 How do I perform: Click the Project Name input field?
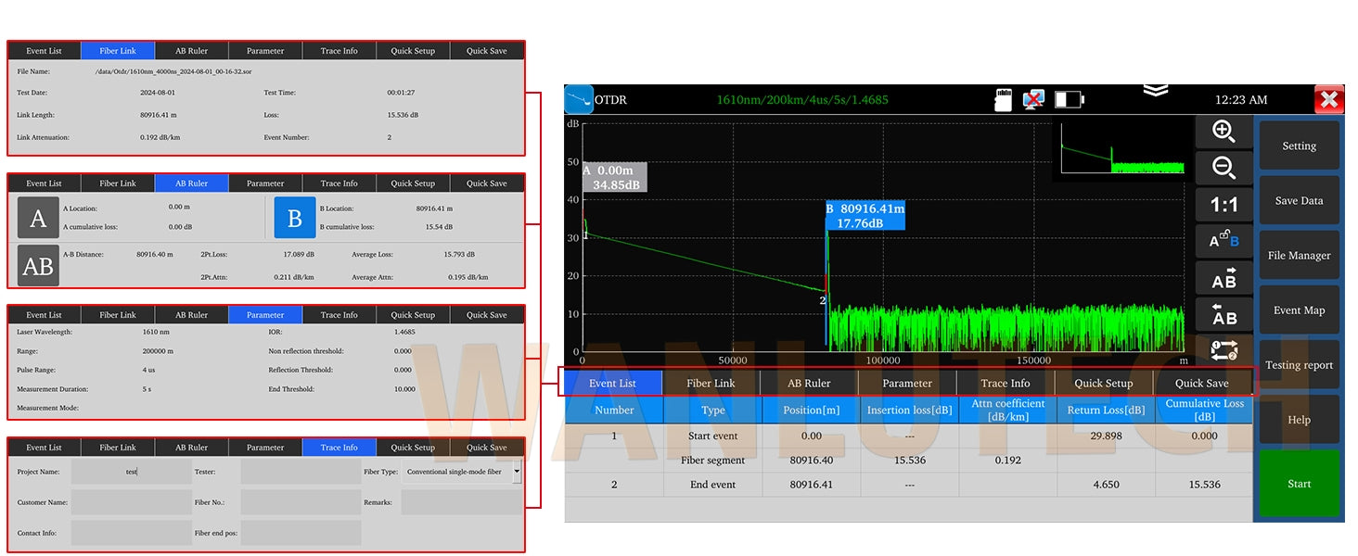[x=132, y=472]
